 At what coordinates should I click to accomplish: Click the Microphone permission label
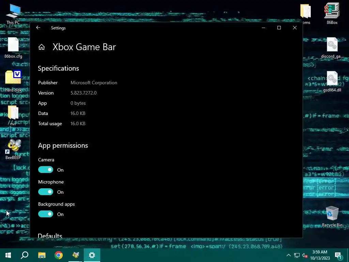[51, 182]
